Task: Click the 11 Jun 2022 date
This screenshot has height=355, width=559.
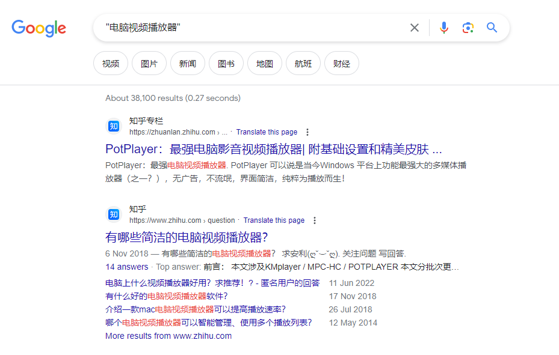Action: click(x=351, y=283)
